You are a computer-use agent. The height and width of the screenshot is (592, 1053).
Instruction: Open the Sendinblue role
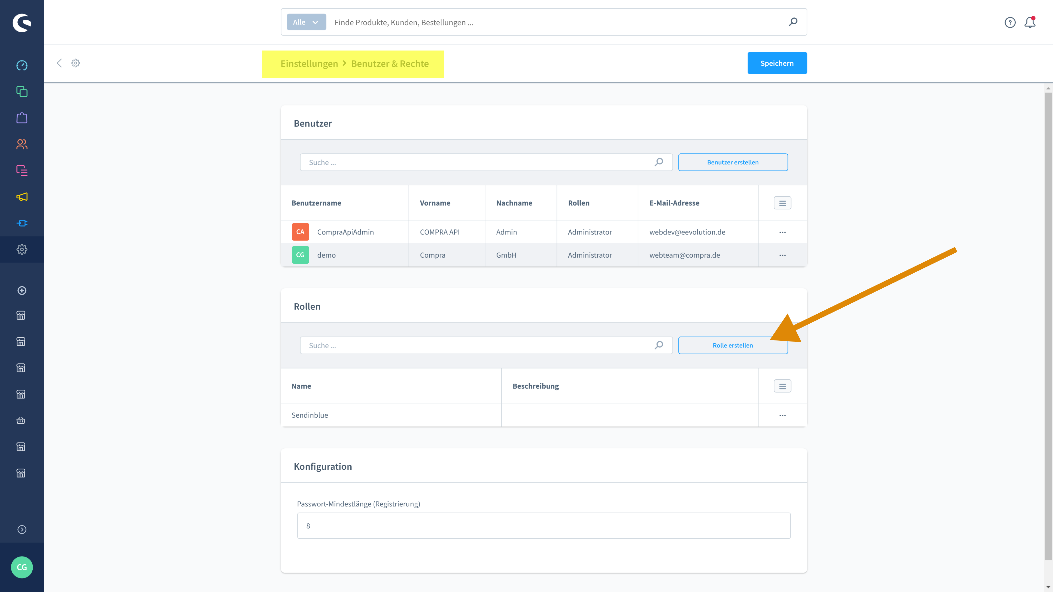click(x=309, y=415)
